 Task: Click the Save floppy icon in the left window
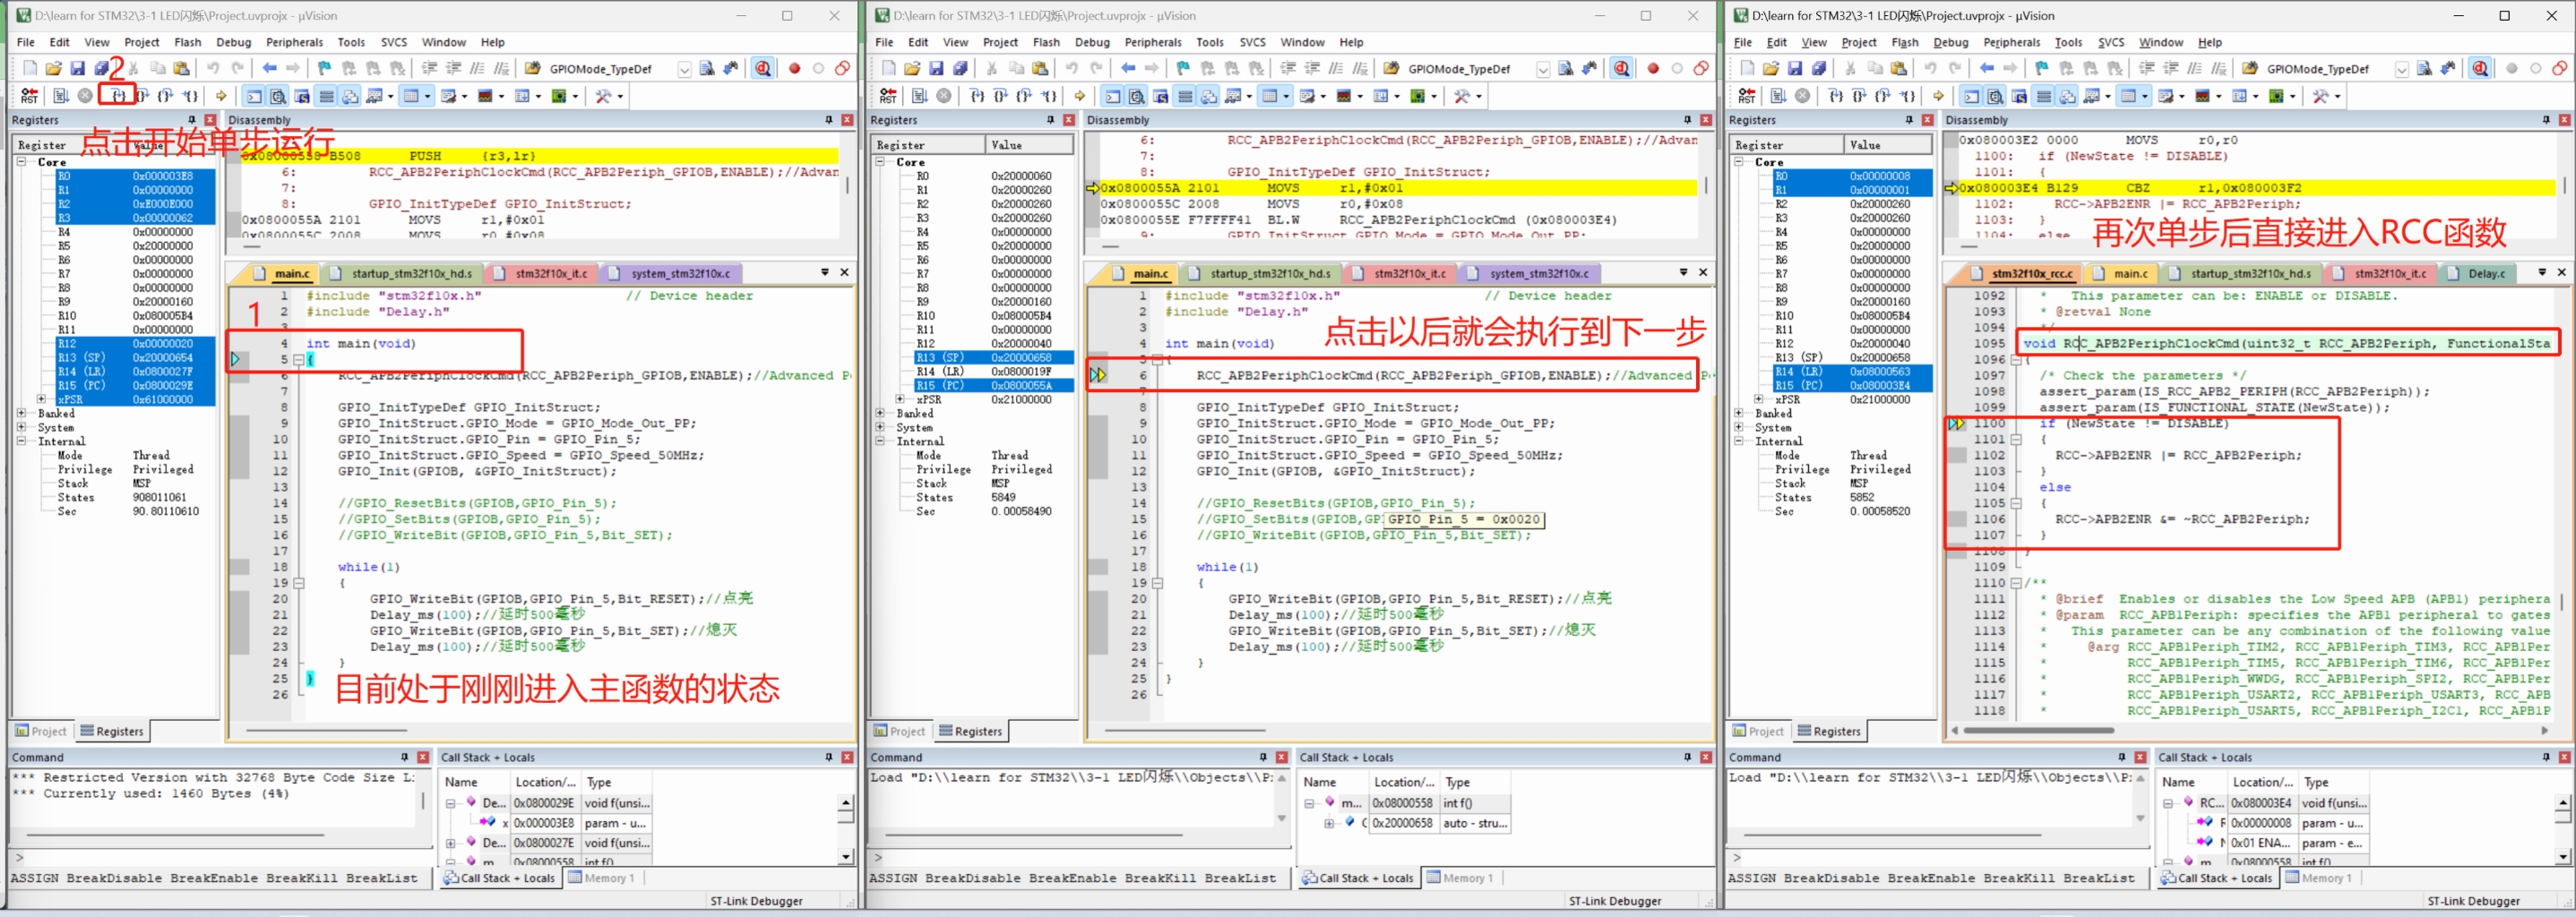point(77,68)
